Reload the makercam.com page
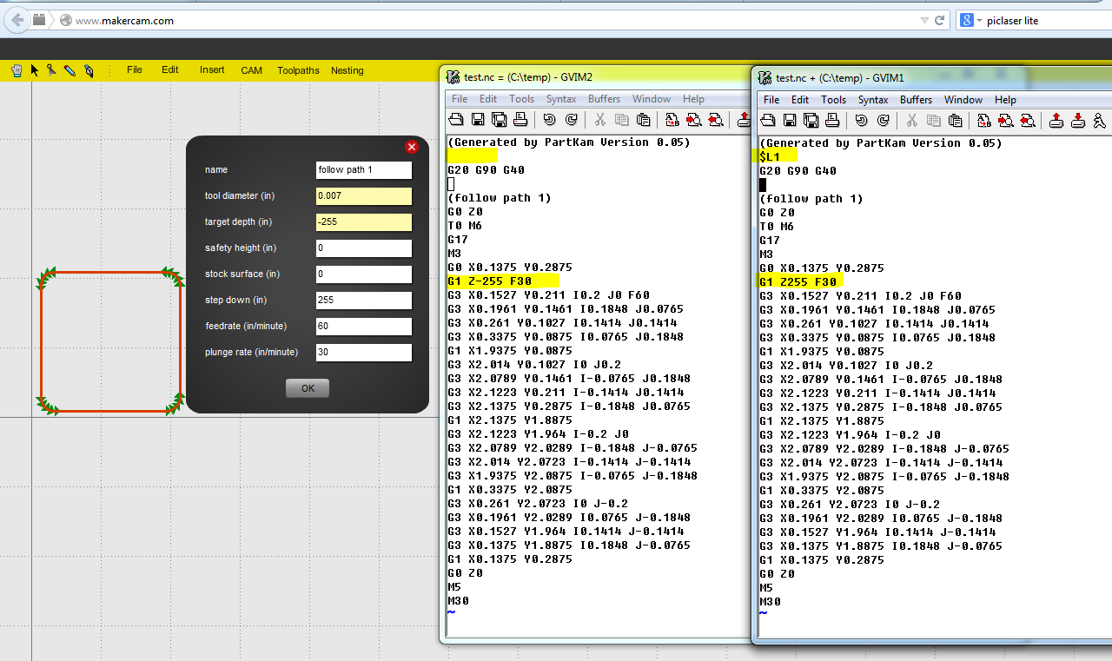 [x=939, y=20]
